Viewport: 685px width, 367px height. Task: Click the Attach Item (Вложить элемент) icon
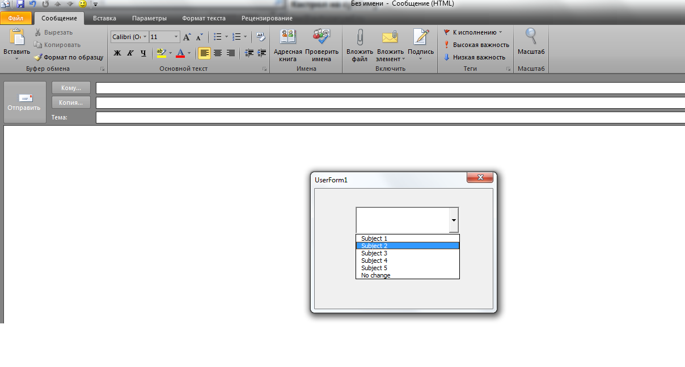pyautogui.click(x=390, y=39)
